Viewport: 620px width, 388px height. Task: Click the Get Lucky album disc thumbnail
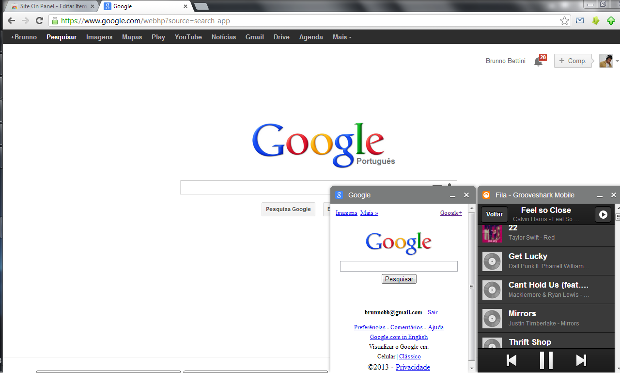(492, 261)
